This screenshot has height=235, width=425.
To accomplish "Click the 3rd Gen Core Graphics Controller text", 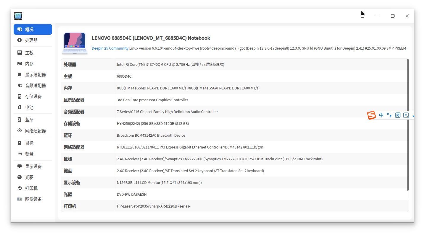I will coord(152,100).
